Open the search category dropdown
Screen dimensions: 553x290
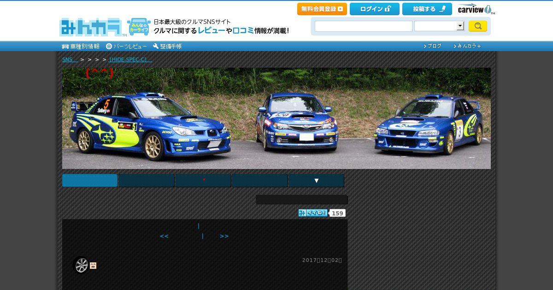pyautogui.click(x=439, y=26)
